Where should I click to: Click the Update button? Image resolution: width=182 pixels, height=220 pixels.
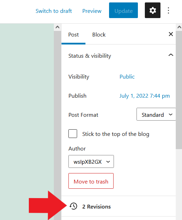click(123, 10)
